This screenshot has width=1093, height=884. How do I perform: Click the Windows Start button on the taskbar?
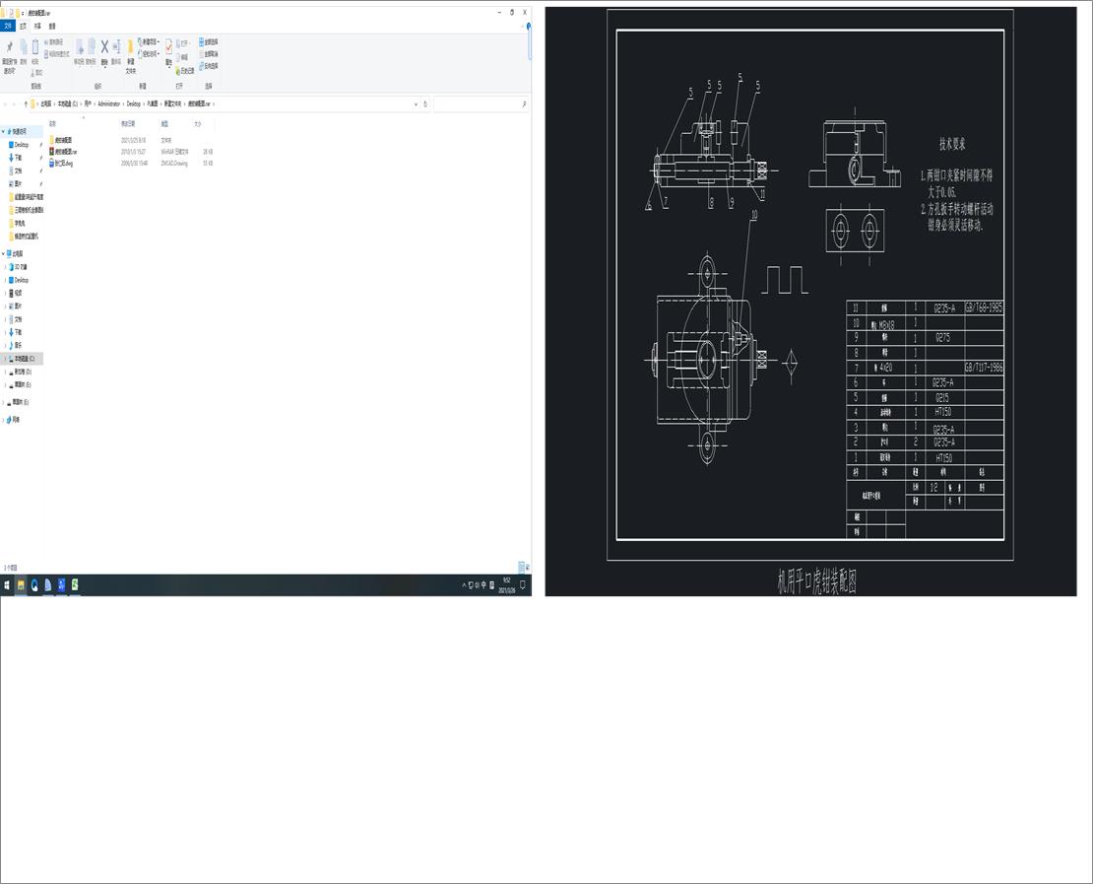7,585
